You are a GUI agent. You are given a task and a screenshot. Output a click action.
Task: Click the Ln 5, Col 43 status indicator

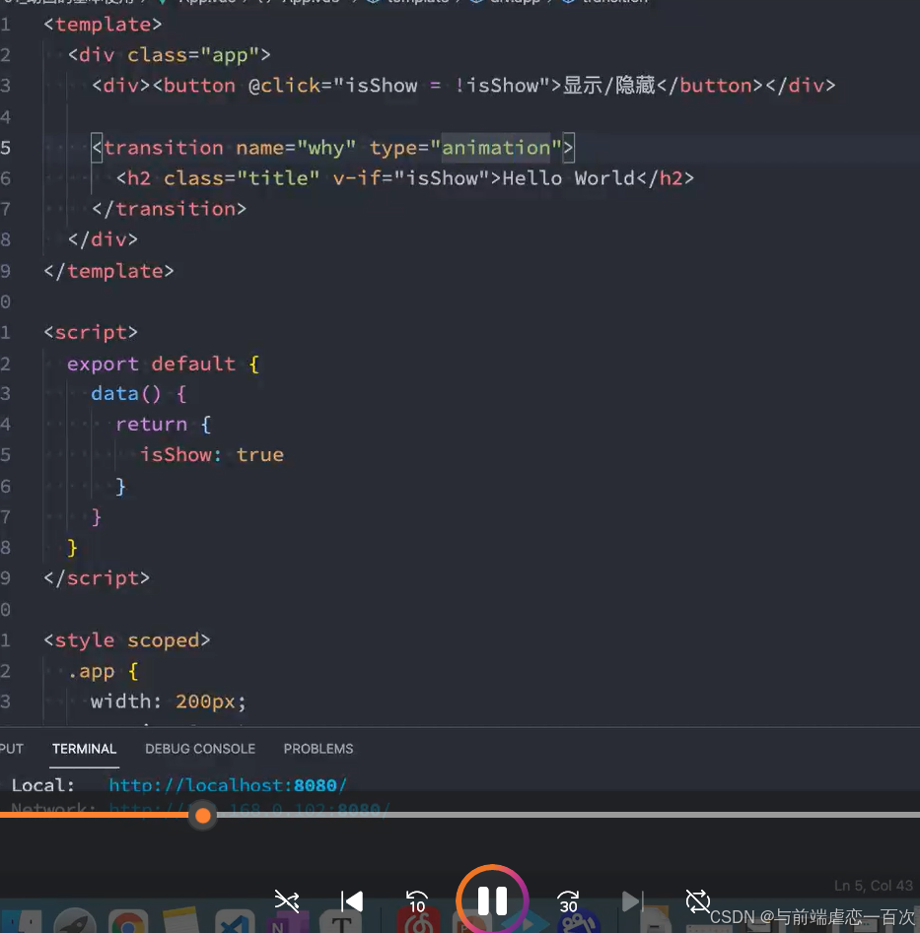873,886
